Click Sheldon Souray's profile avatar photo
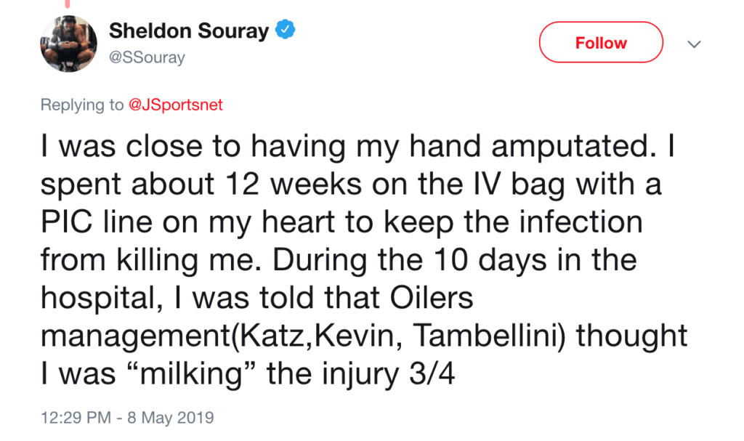The height and width of the screenshot is (441, 744). point(68,44)
